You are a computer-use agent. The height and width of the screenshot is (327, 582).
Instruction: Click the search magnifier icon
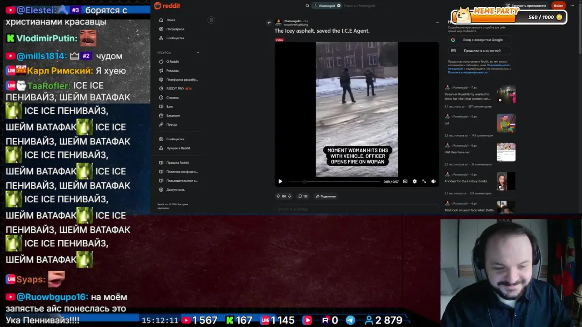click(307, 5)
